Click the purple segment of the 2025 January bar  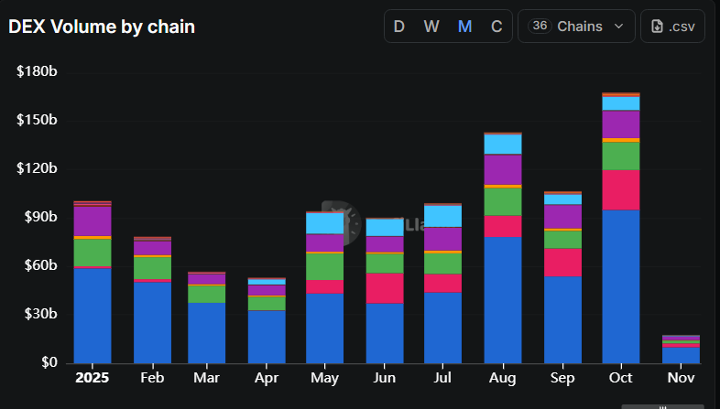pos(93,221)
